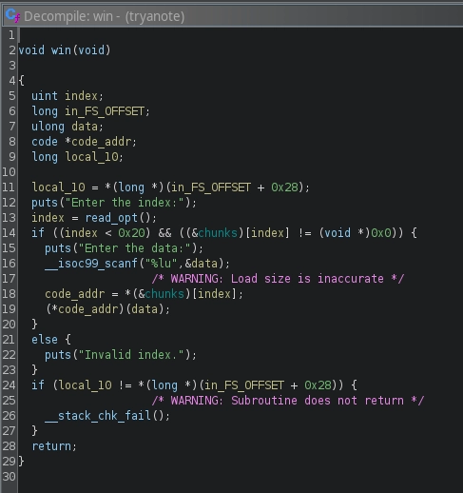Select the local_10 variable on line 9

92,157
